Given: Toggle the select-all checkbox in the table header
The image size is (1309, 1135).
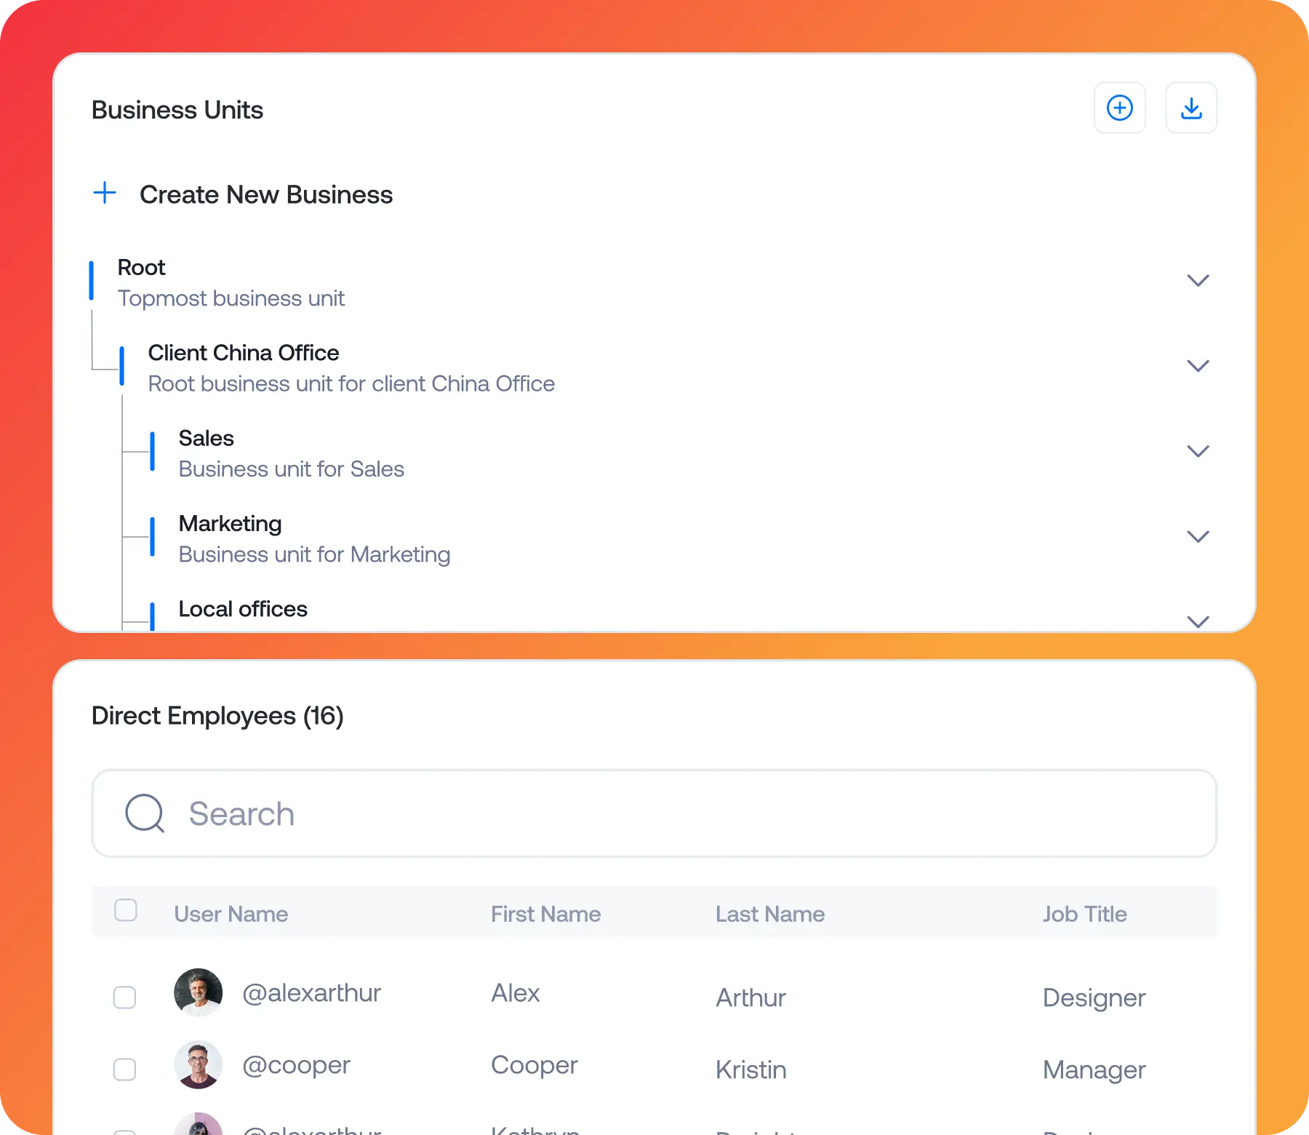Looking at the screenshot, I should 125,909.
